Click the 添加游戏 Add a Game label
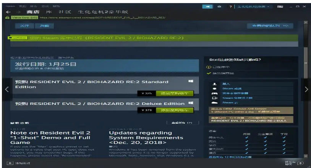The image size is (311, 168). click(23, 163)
